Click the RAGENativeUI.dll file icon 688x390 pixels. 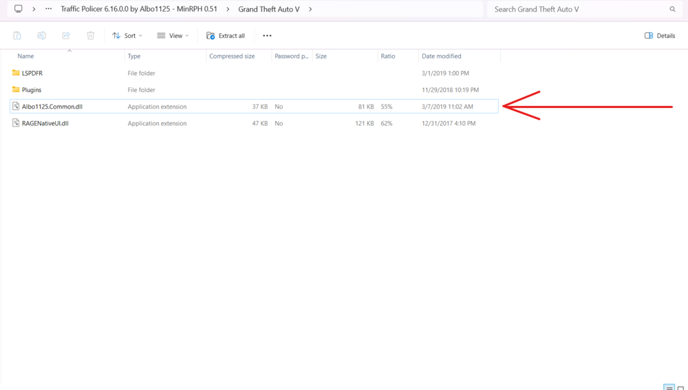[x=16, y=123]
